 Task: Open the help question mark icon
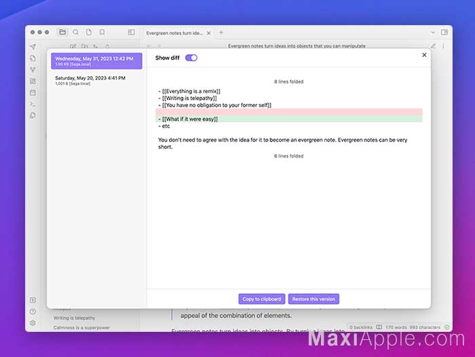pos(33,312)
